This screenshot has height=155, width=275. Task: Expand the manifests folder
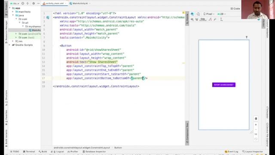tap(13, 12)
